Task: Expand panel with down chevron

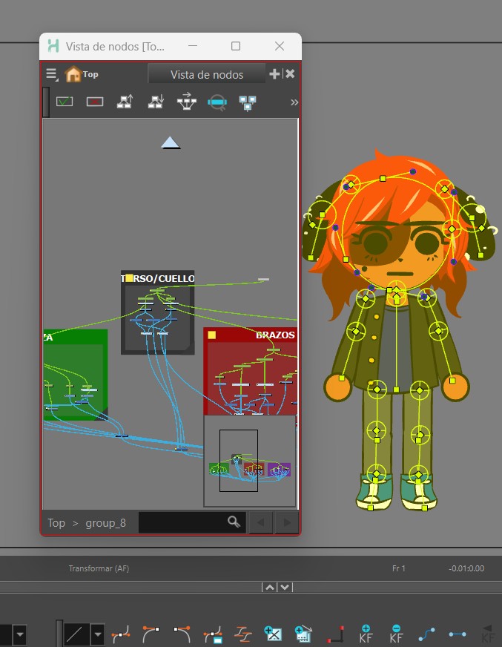Action: pos(285,587)
